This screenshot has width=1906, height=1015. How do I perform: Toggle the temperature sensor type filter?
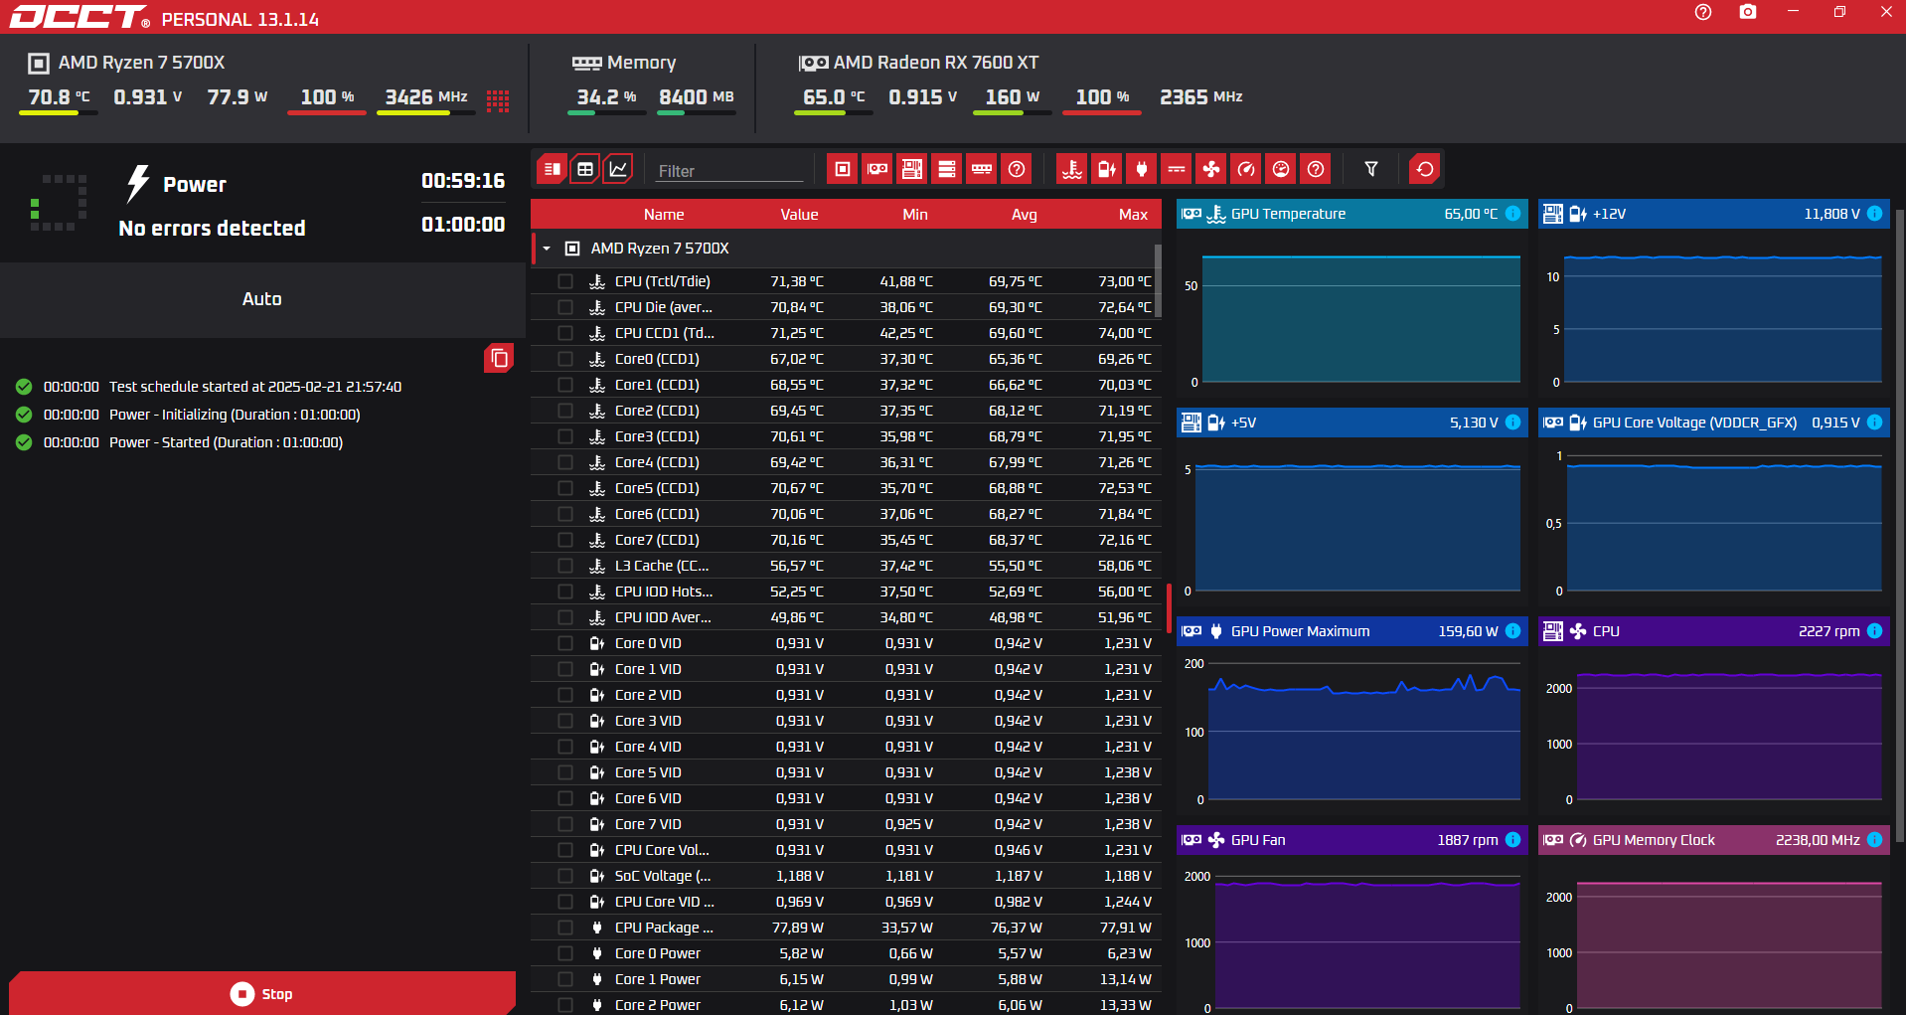pos(1072,169)
